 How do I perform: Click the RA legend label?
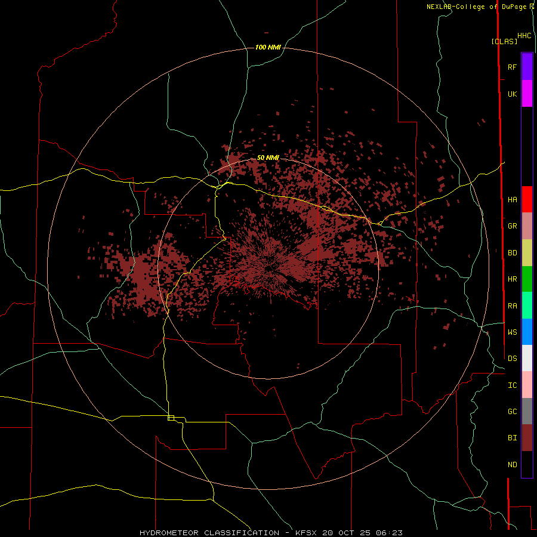coord(512,306)
